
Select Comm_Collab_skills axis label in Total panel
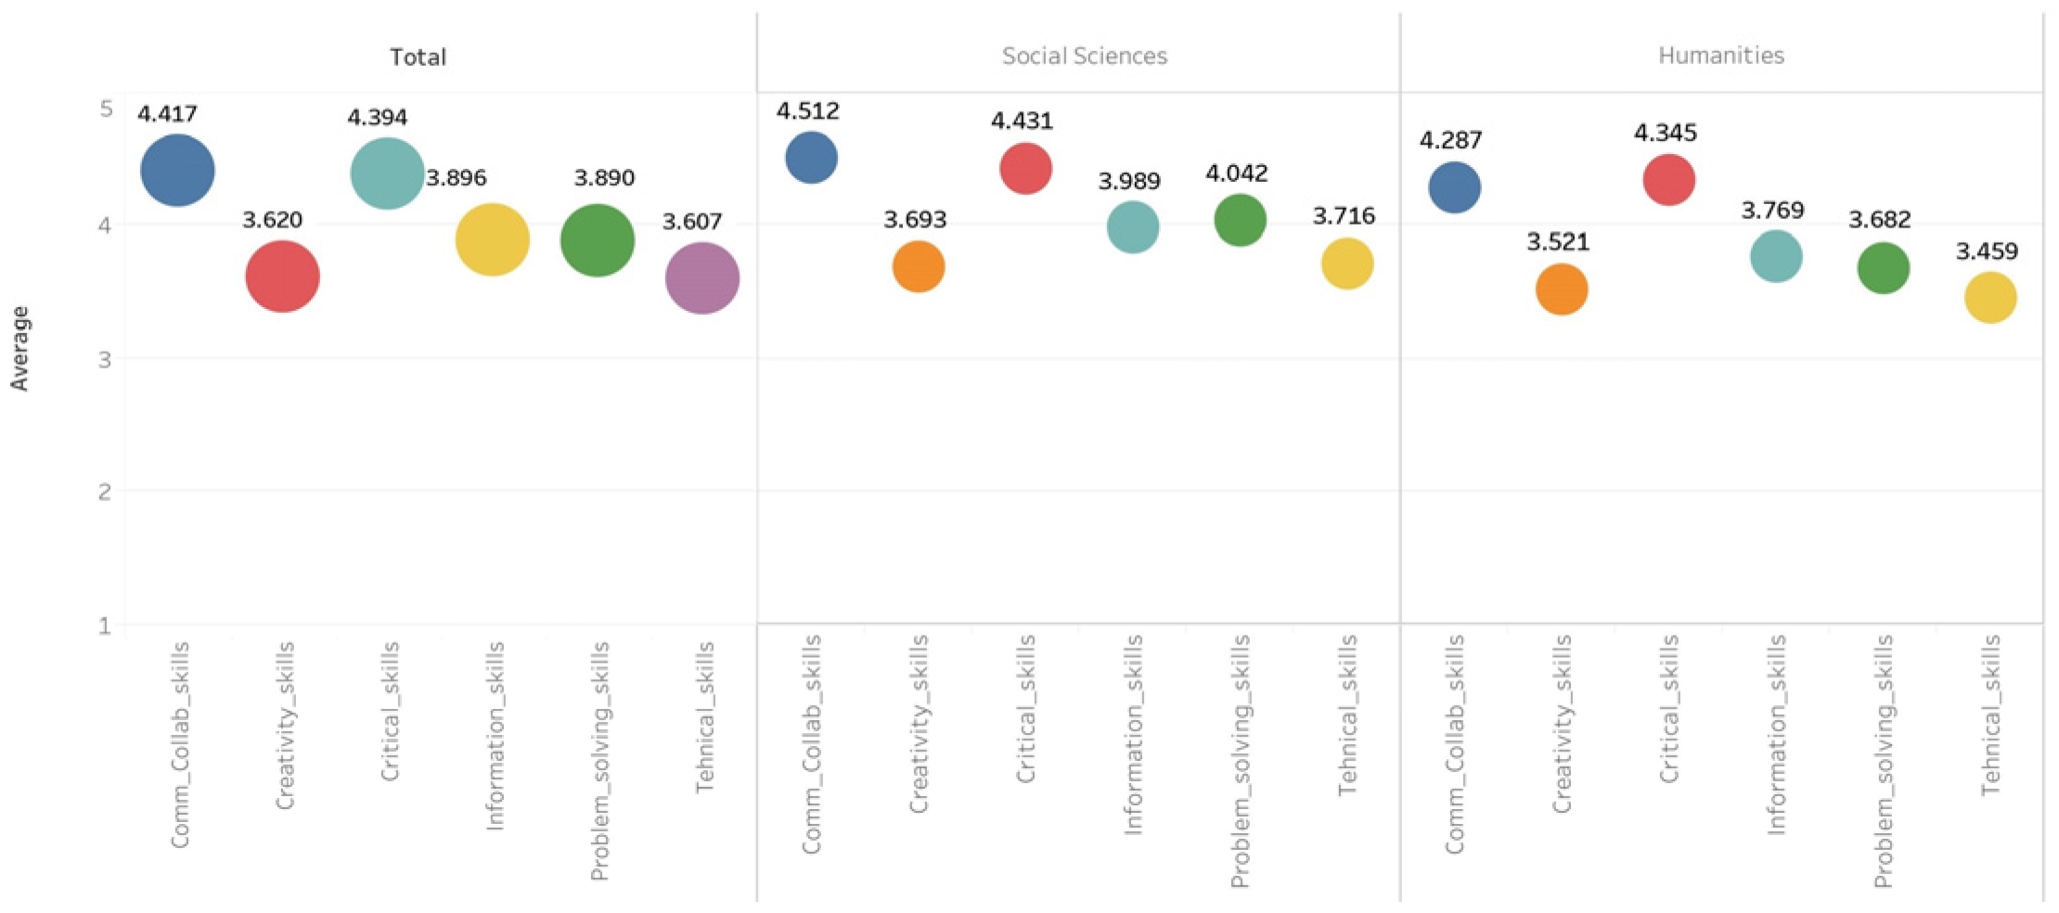pos(180,744)
